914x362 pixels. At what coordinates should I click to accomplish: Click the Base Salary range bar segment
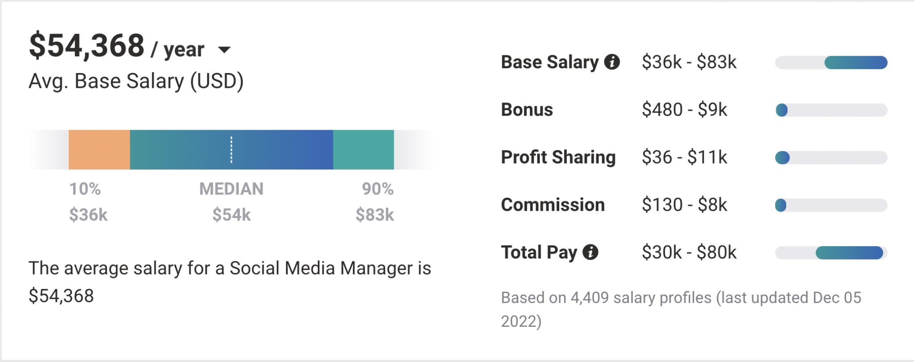pos(856,62)
